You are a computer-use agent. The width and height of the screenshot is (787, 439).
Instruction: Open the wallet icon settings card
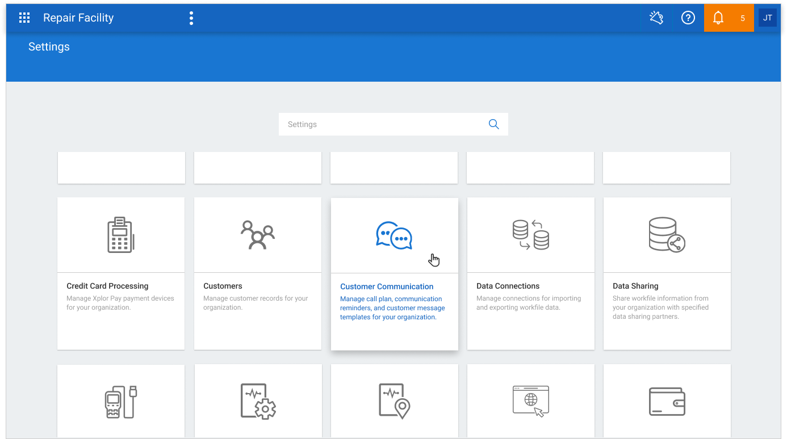[667, 402]
